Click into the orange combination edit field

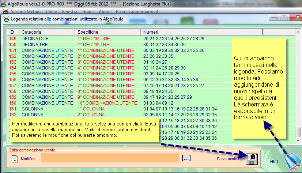click(x=110, y=158)
